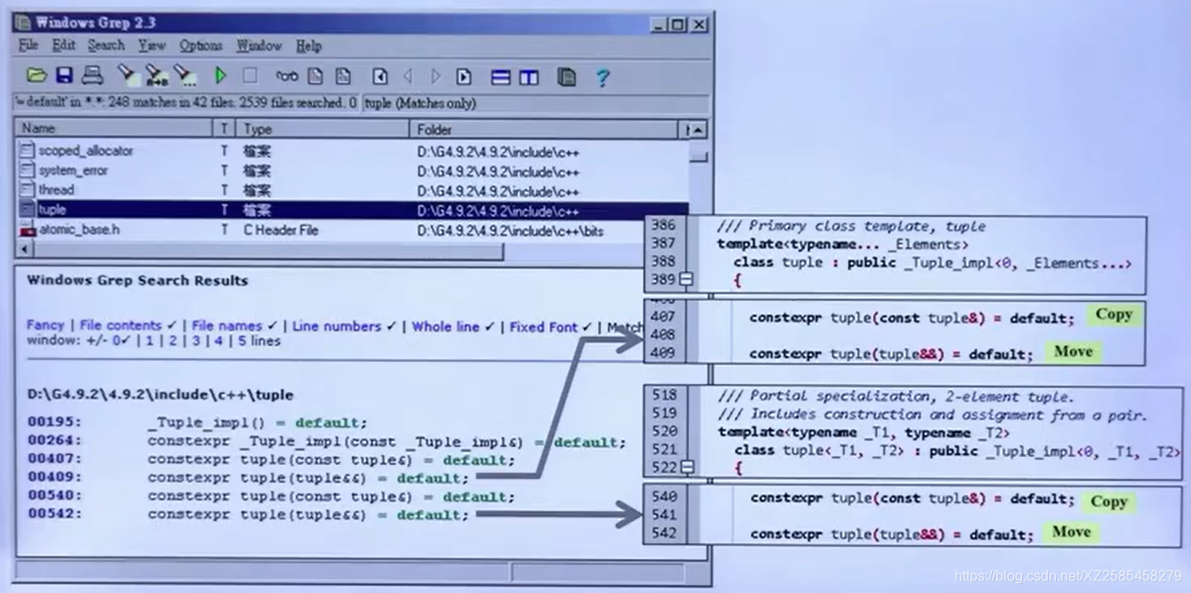Click file list scroll up arrow
The height and width of the screenshot is (593, 1191).
click(x=699, y=130)
